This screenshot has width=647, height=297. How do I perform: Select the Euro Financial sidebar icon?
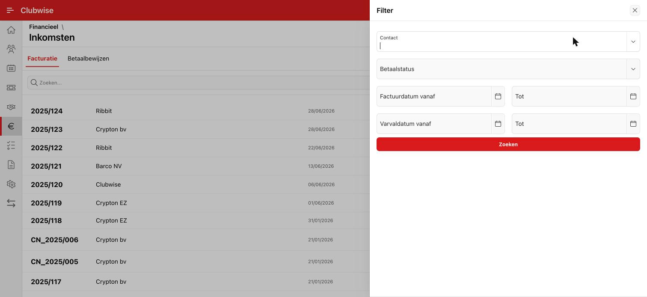pyautogui.click(x=11, y=126)
